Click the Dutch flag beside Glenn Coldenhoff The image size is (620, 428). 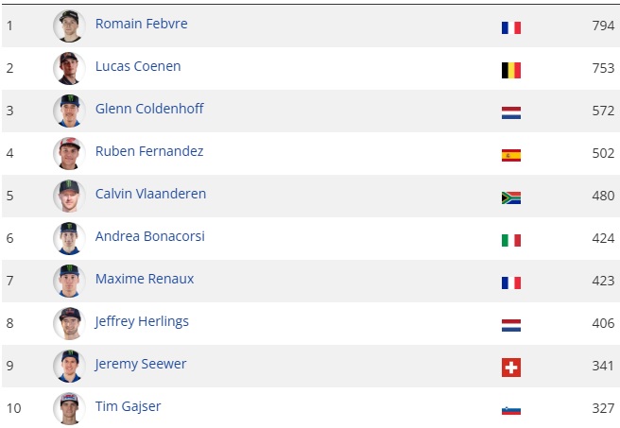click(x=511, y=112)
